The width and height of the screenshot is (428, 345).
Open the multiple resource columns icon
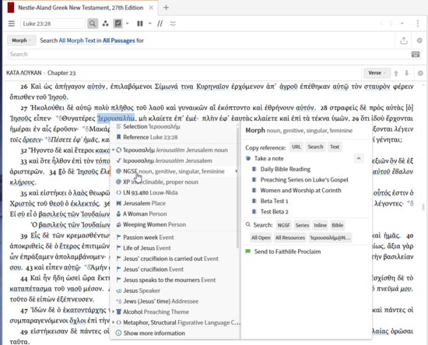140,23
